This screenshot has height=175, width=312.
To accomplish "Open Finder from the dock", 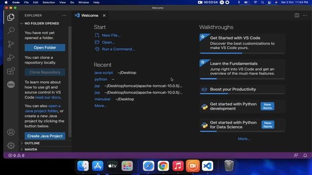I will 83,166.
